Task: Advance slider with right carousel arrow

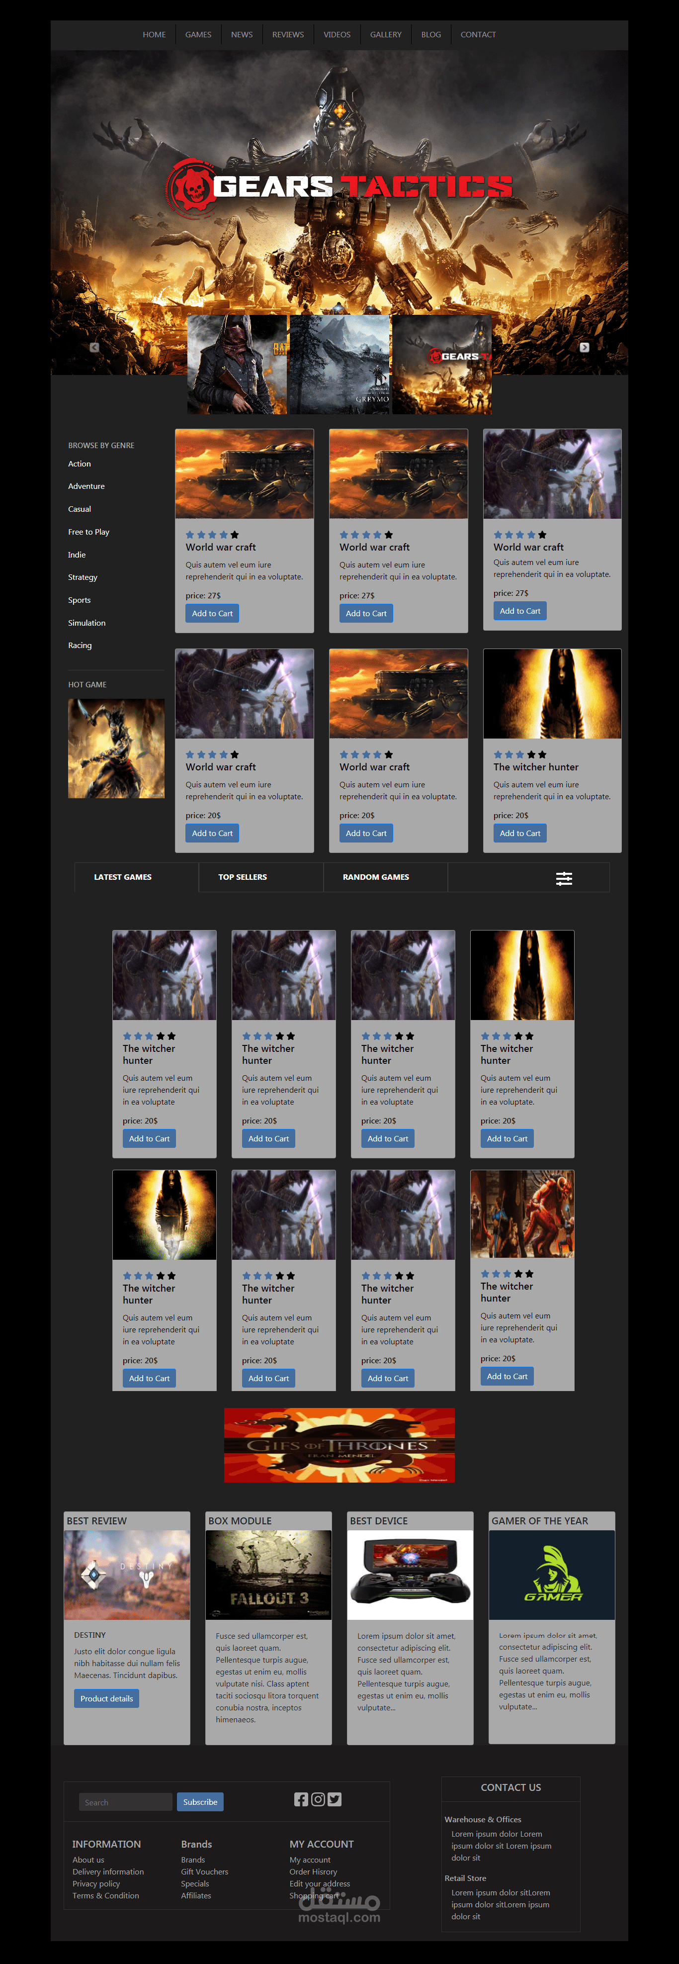Action: [585, 347]
